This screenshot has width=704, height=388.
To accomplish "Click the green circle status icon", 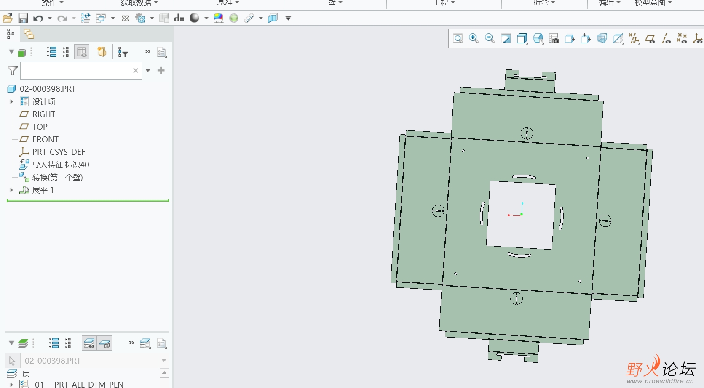I will pos(234,18).
